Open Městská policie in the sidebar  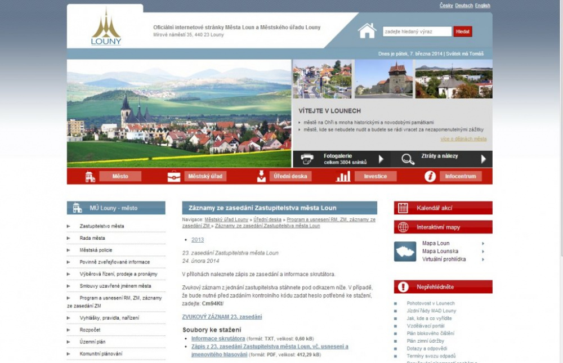click(x=96, y=250)
